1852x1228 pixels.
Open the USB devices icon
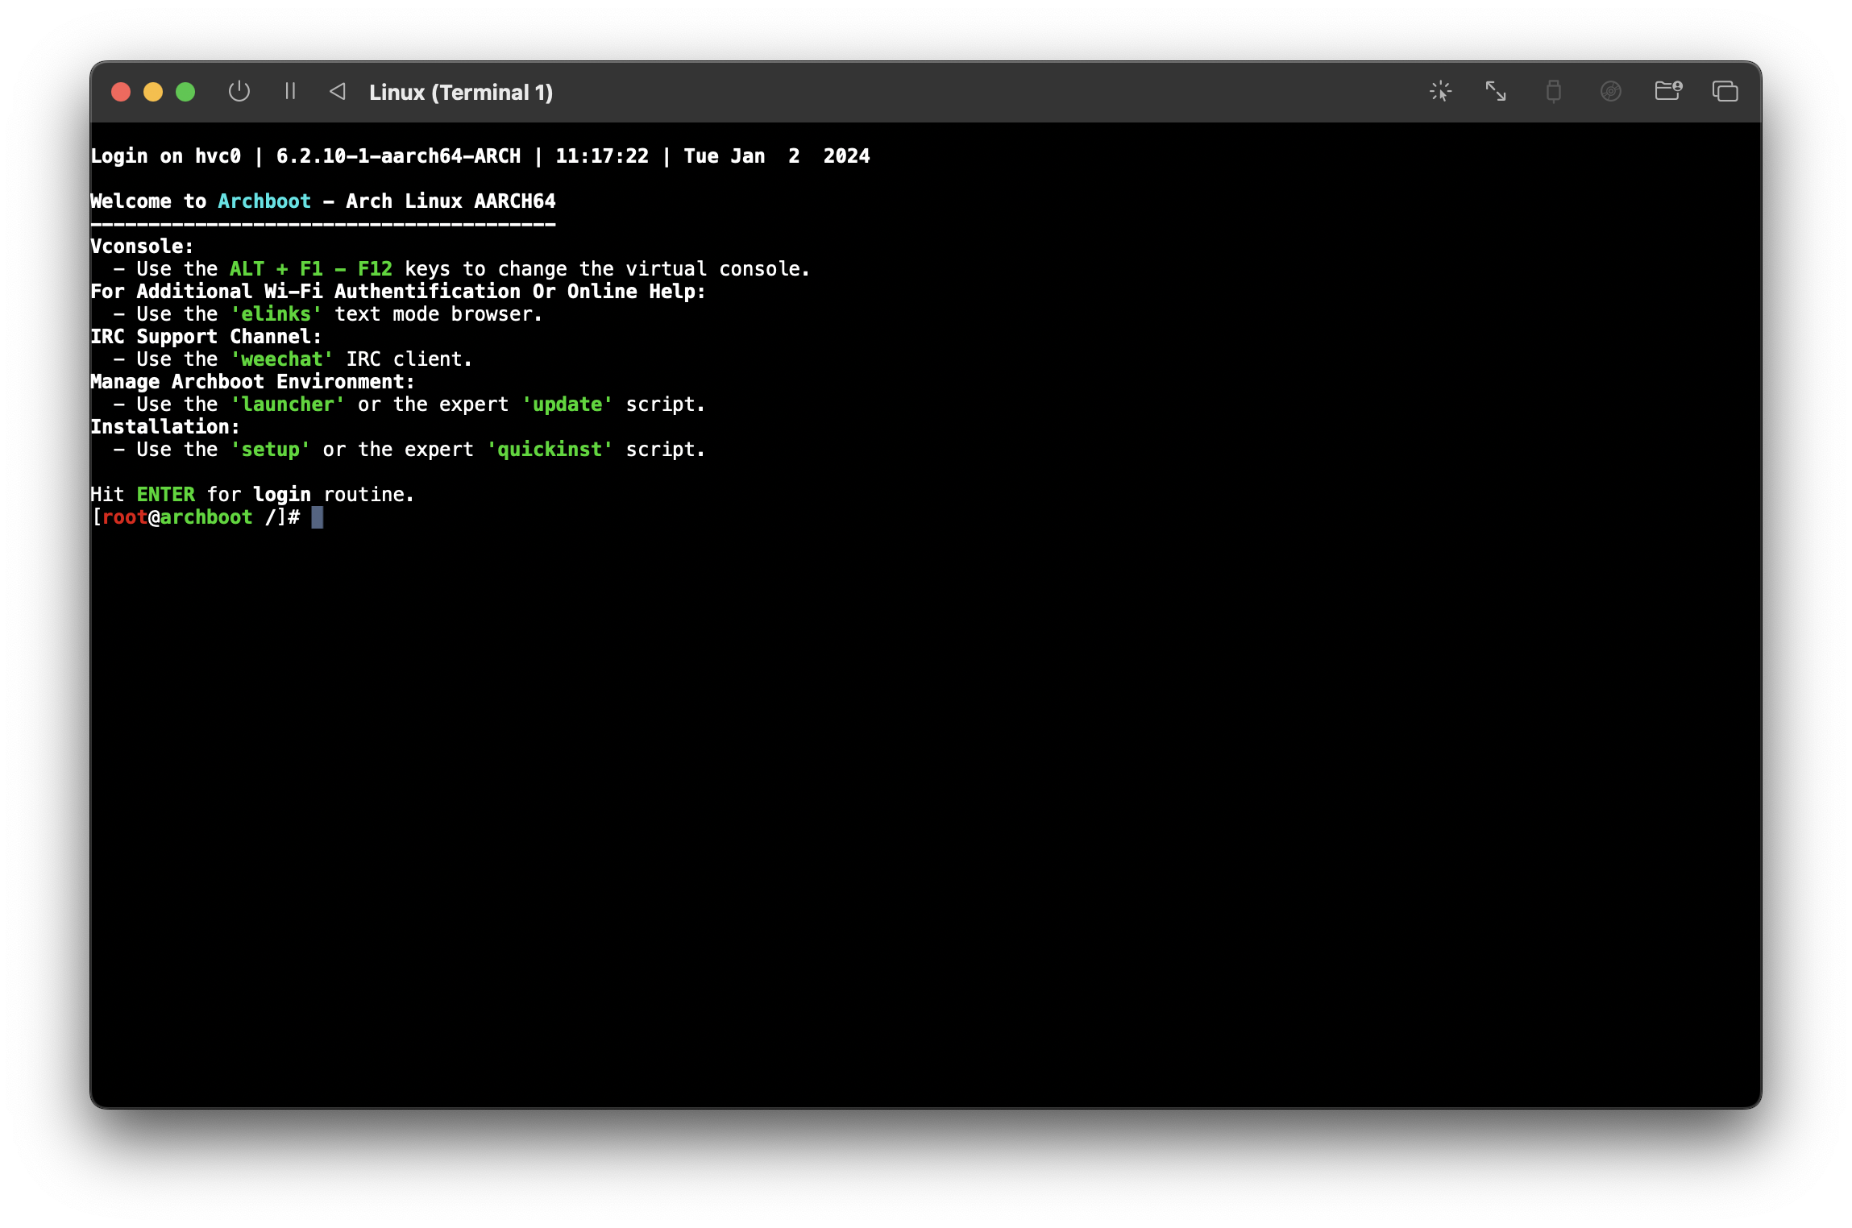click(1553, 91)
